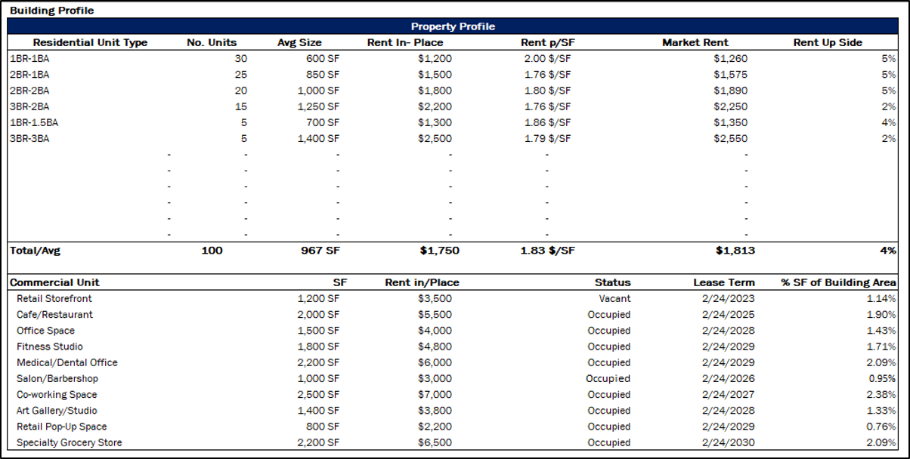The image size is (910, 459).
Task: Select the Property Profile header bar
Action: 453,26
